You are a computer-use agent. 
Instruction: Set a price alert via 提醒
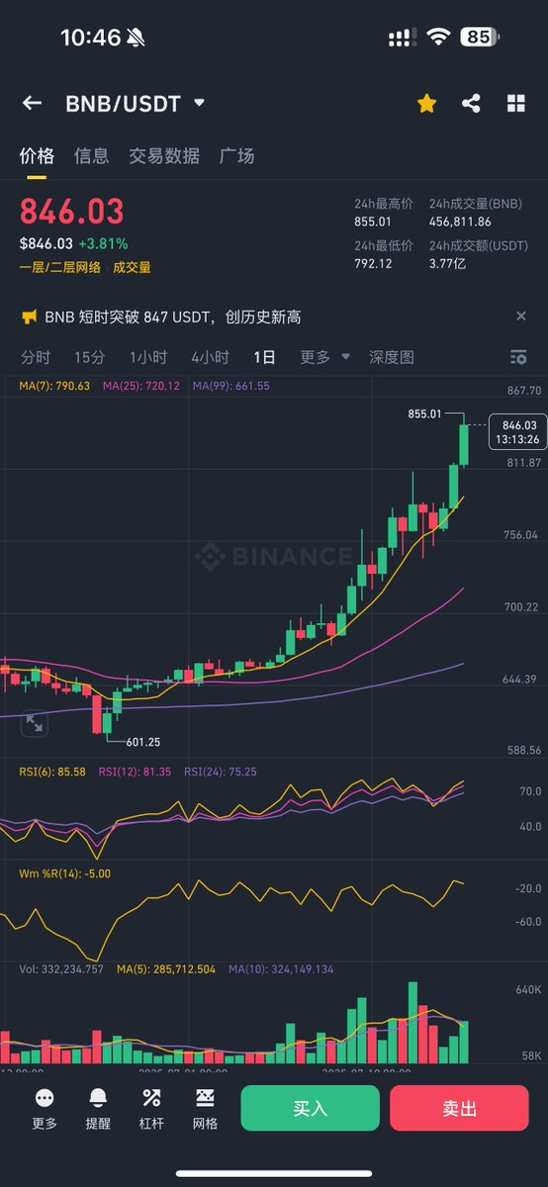98,1107
